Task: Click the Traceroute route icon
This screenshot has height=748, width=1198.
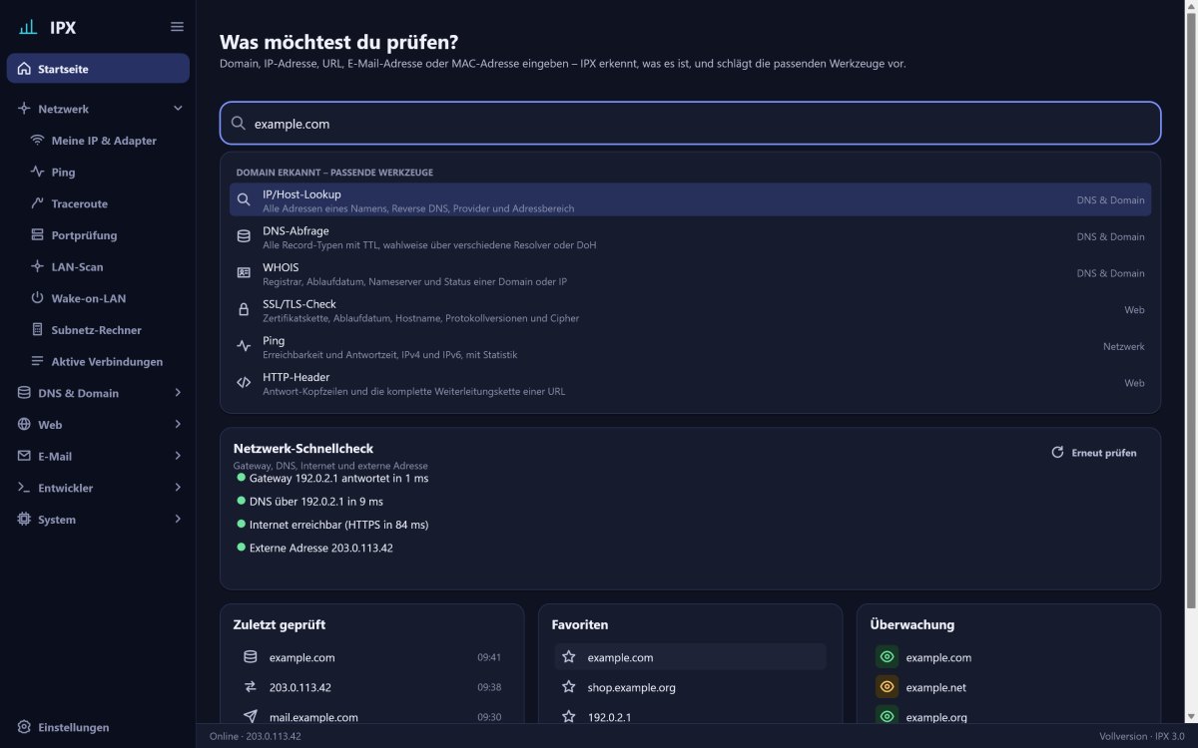Action: click(38, 203)
